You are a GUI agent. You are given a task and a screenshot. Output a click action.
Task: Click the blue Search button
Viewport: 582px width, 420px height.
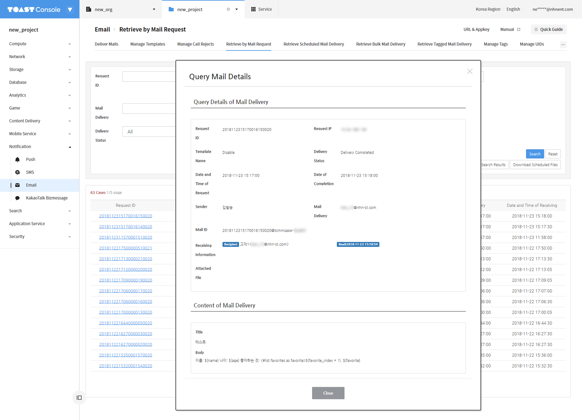click(534, 154)
